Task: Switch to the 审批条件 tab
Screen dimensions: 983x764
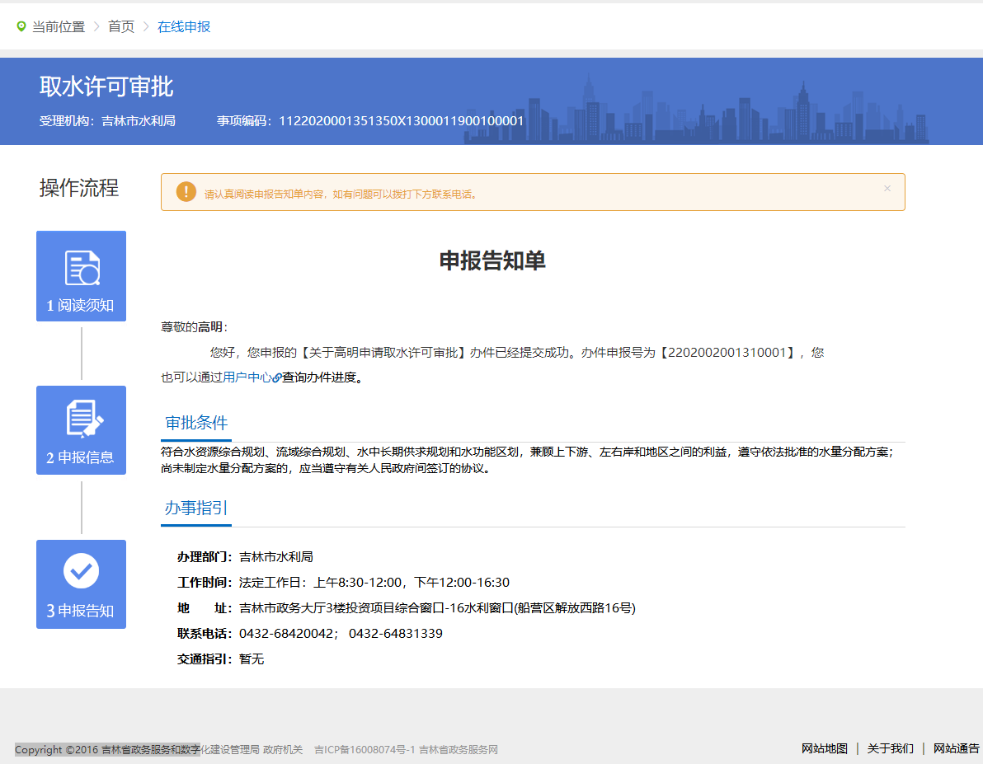Action: [x=196, y=424]
